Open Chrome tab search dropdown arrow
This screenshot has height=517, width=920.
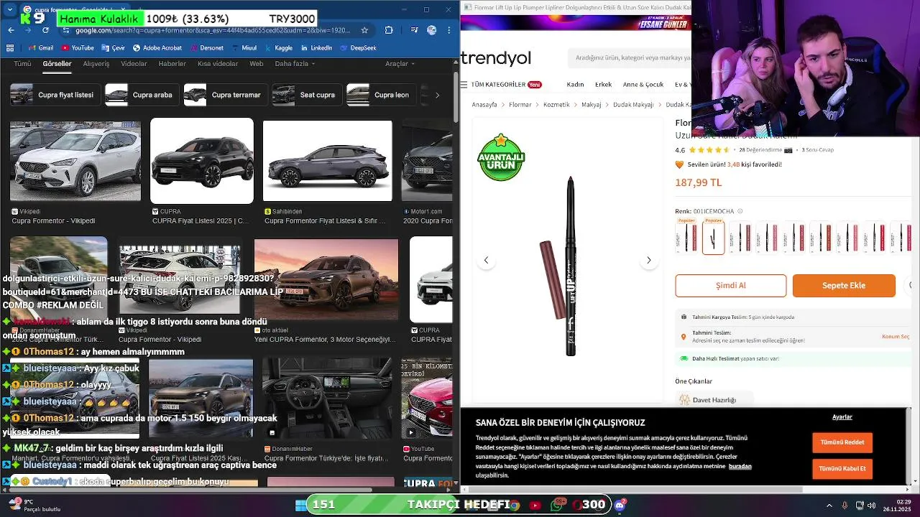pos(9,9)
